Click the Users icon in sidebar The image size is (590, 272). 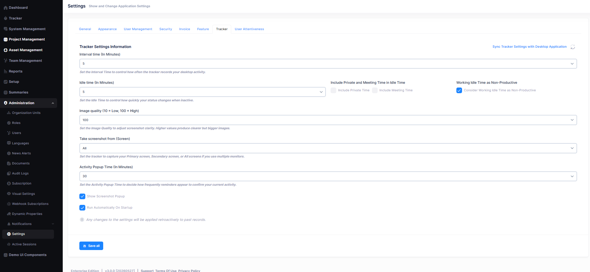pyautogui.click(x=9, y=133)
